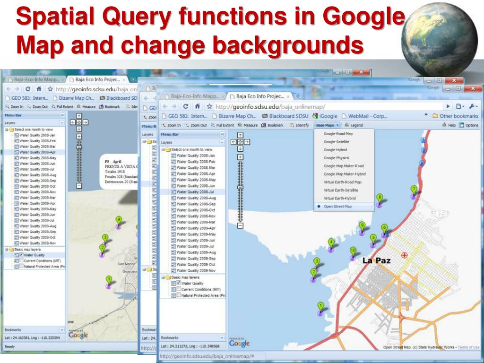Click minus zoom button below front map slider

pos(240,225)
